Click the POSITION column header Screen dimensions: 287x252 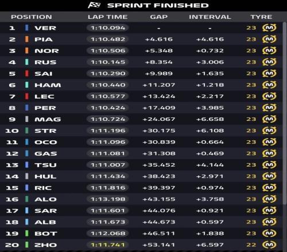tap(32, 17)
